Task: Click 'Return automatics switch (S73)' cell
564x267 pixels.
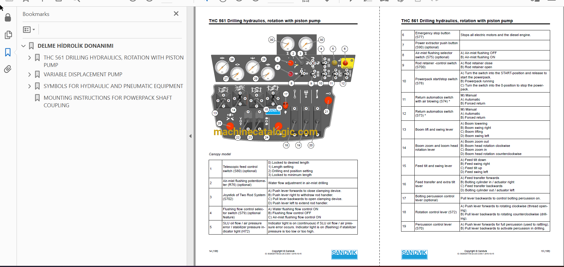Action: tap(437, 114)
